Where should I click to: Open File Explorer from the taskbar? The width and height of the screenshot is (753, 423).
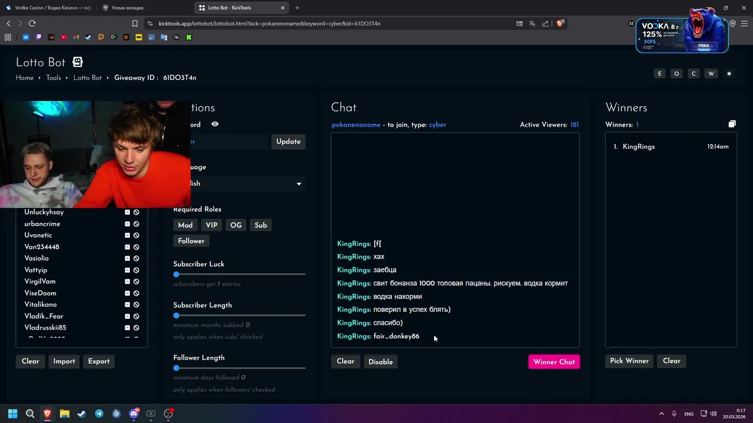click(65, 414)
